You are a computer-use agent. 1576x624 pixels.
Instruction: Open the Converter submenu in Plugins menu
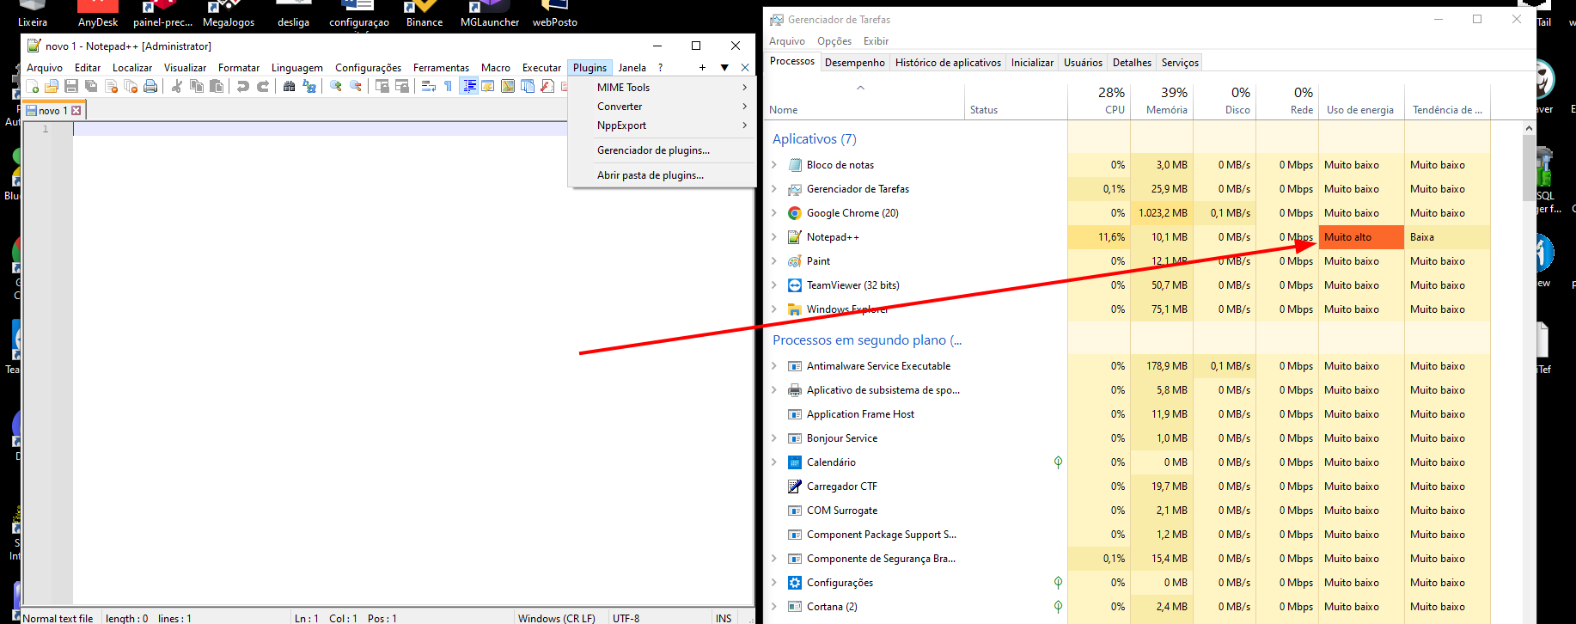(663, 107)
